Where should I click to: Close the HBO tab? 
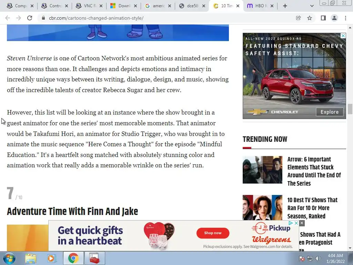(272, 6)
